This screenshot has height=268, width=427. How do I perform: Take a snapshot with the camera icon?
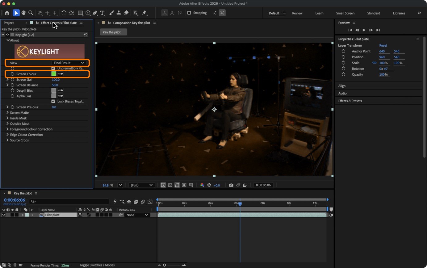point(231,185)
